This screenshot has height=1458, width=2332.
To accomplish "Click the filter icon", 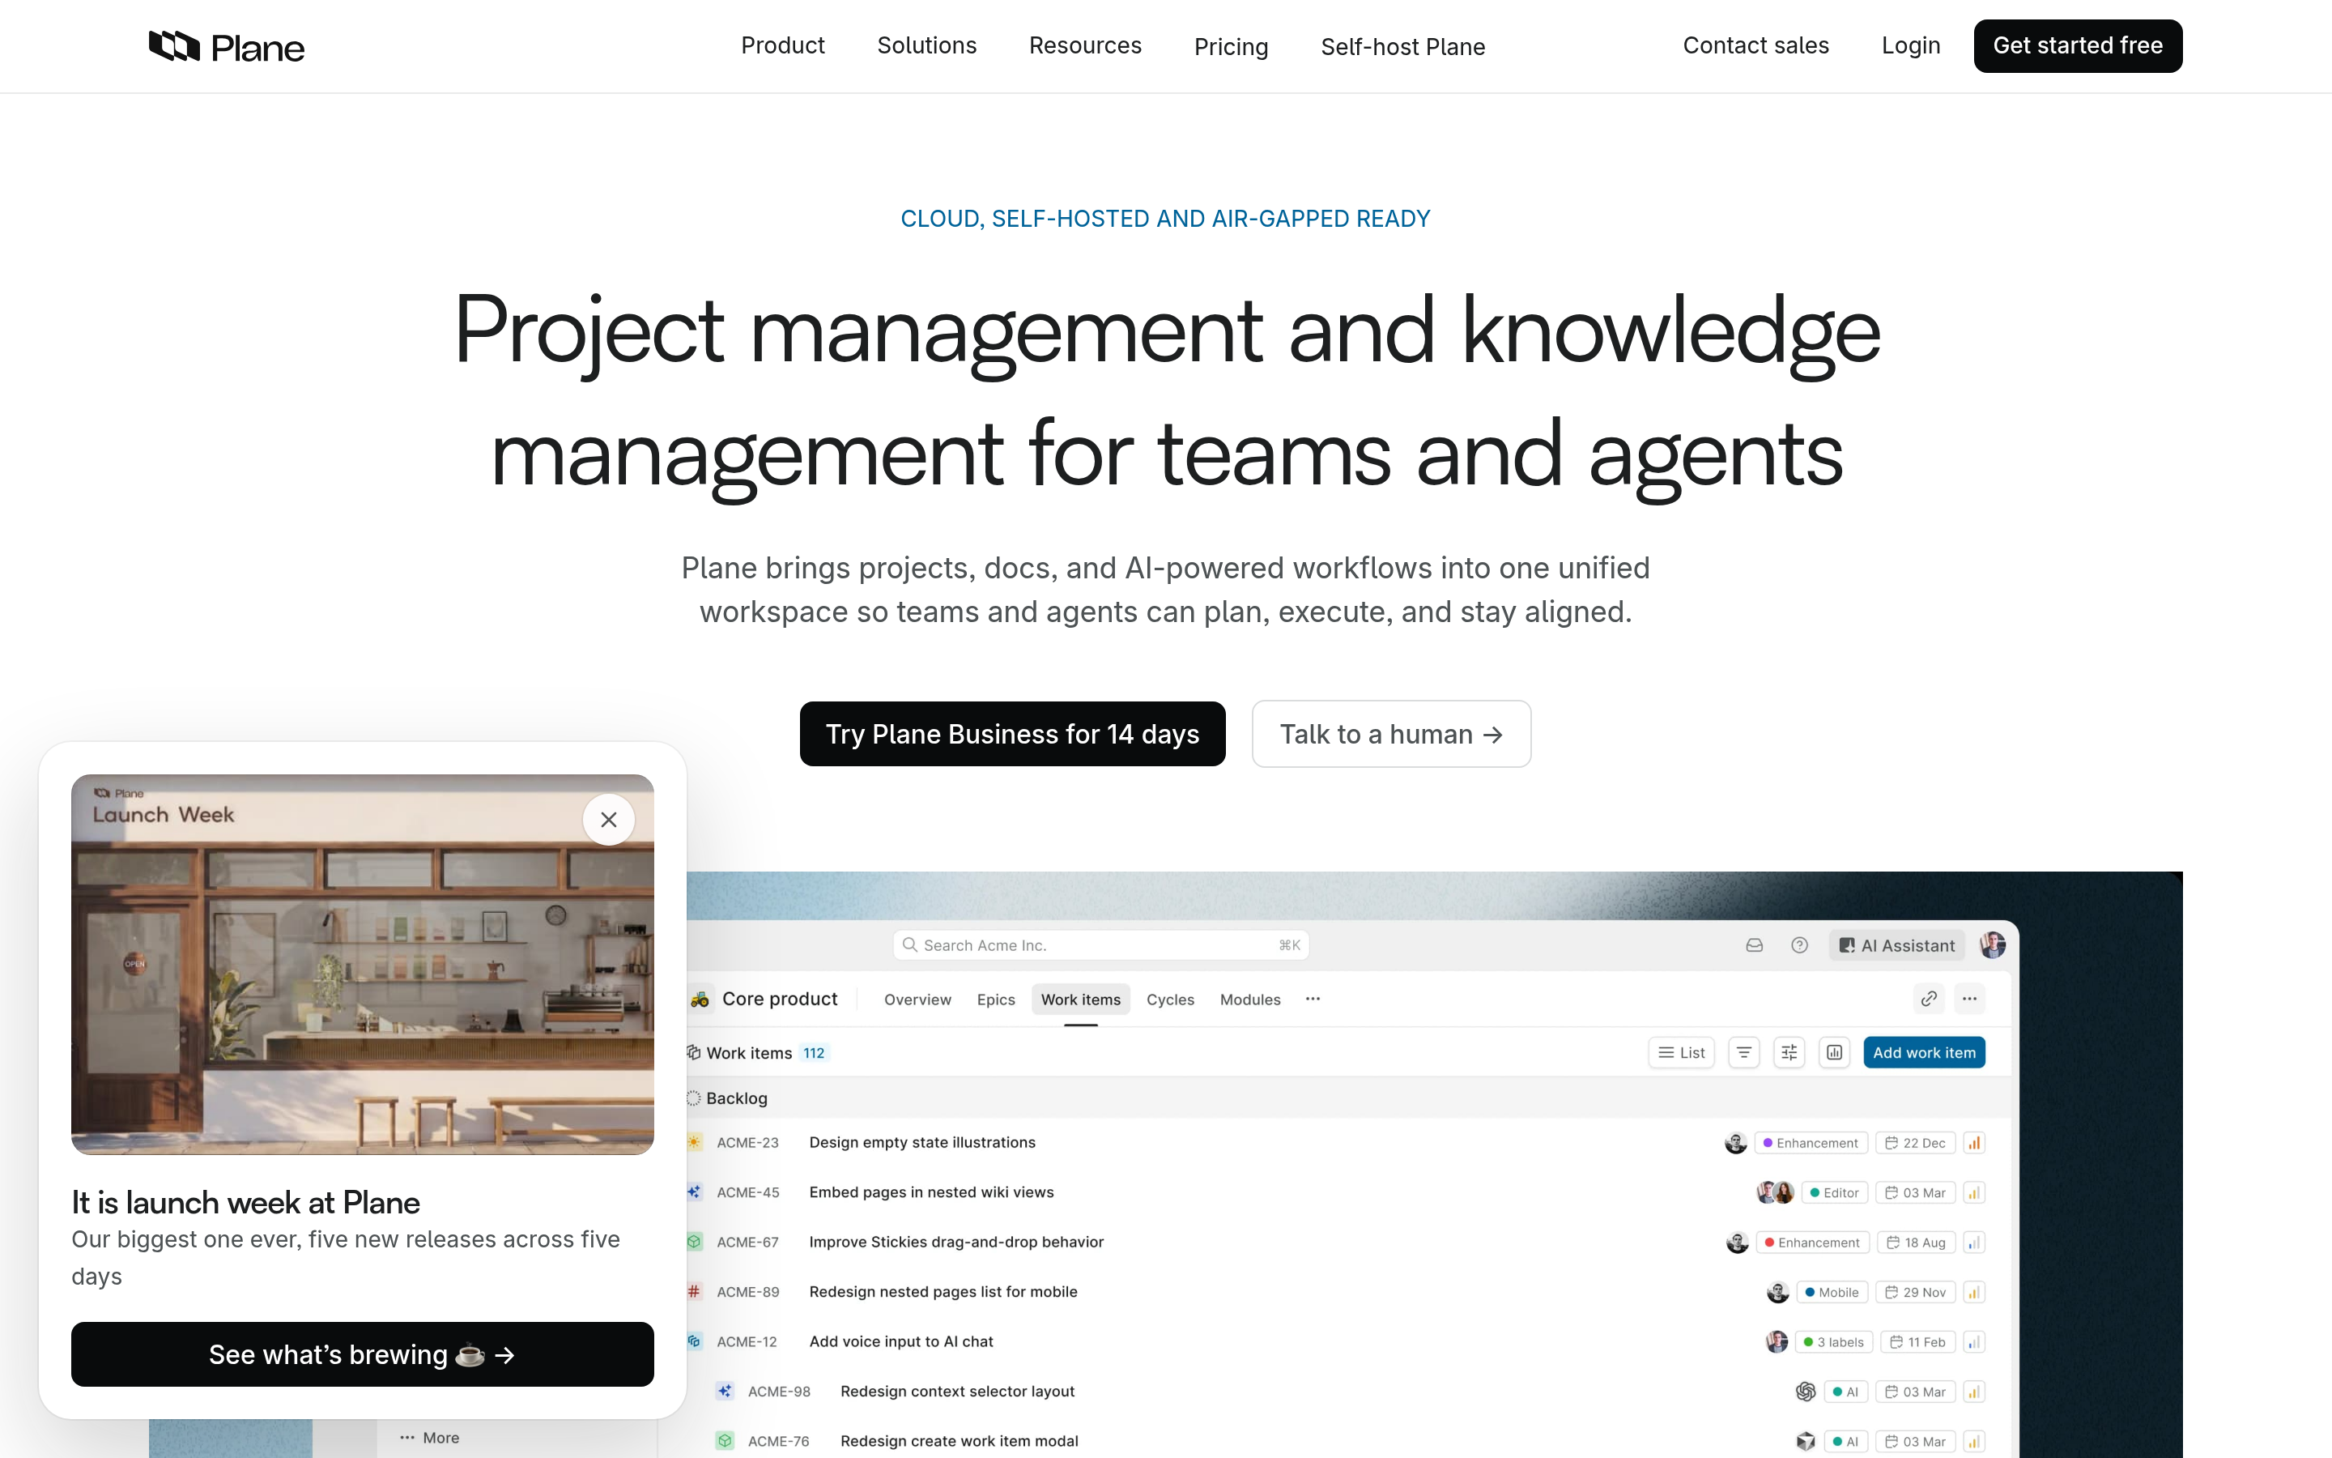I will coord(1743,1052).
